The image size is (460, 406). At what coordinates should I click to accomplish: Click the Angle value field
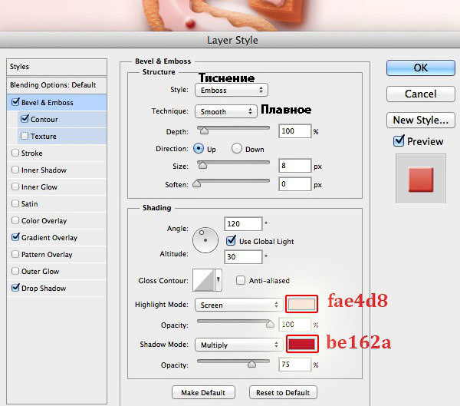(x=243, y=224)
